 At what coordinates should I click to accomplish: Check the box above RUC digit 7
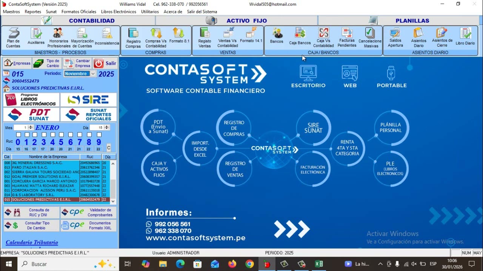coord(80,135)
